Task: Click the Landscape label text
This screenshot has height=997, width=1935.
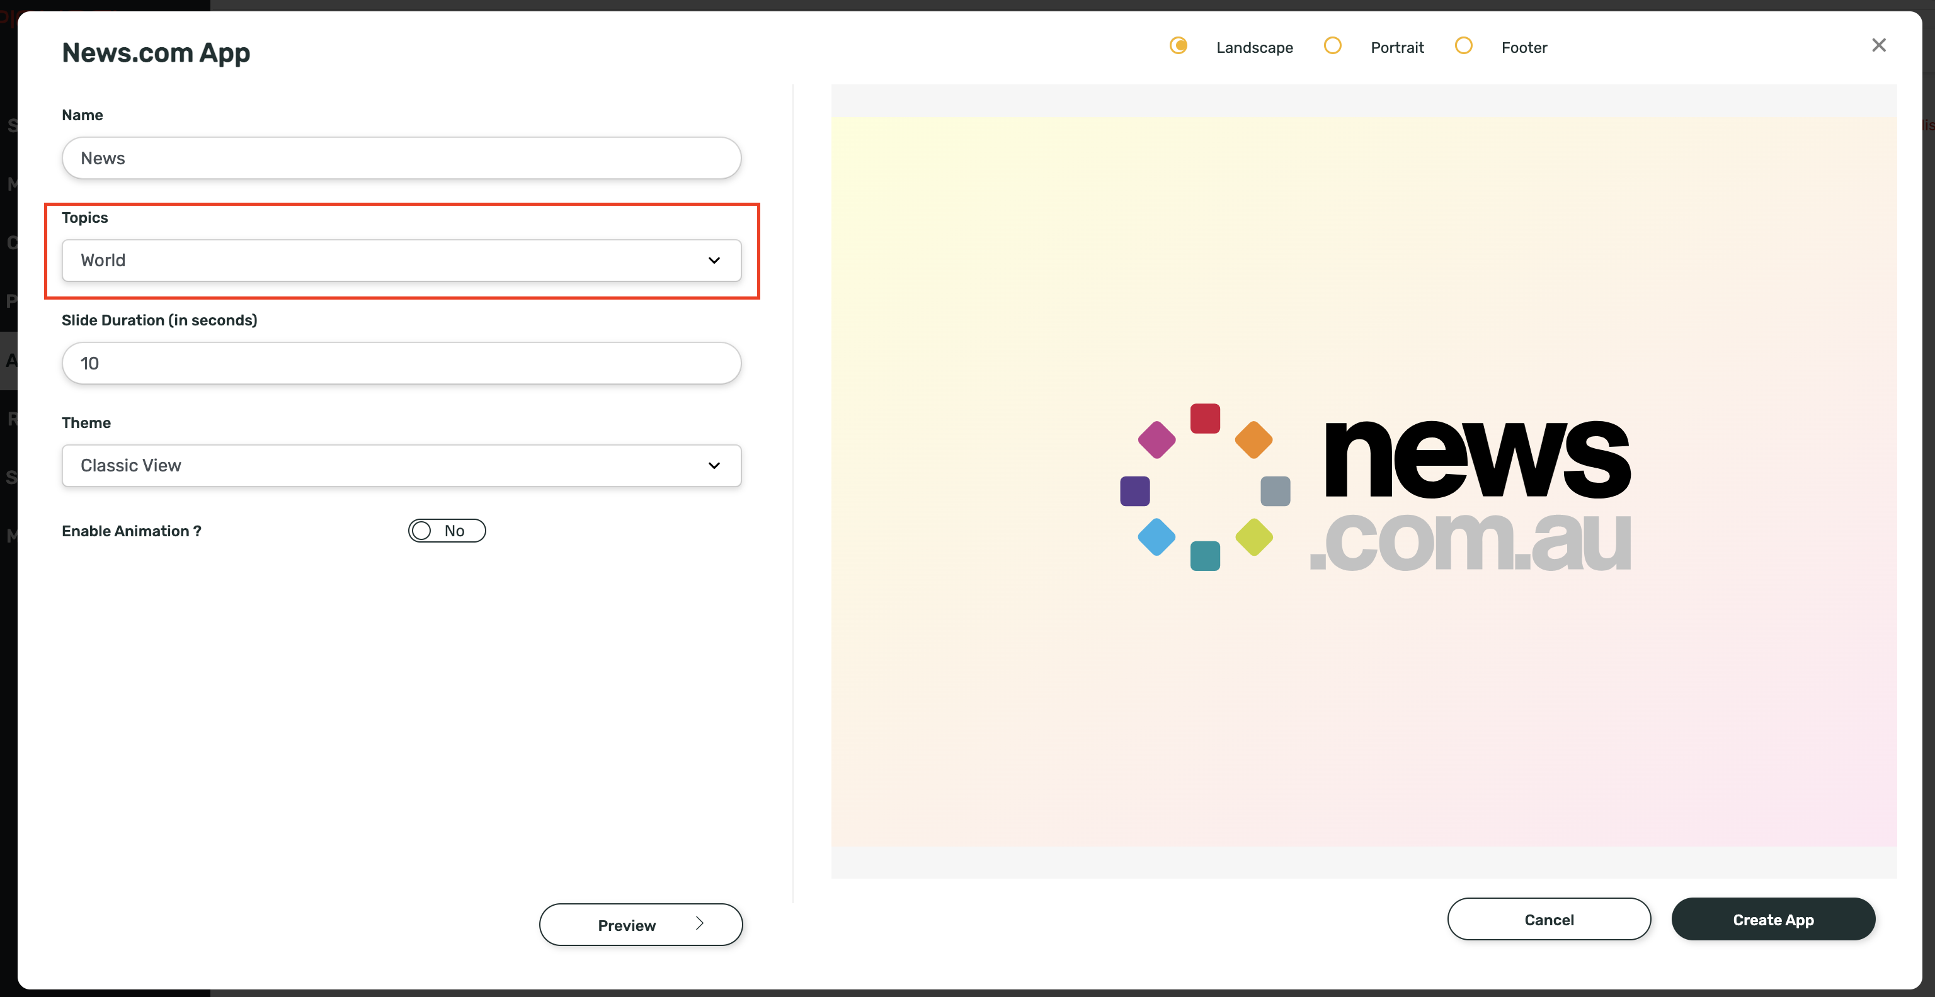Action: click(1255, 47)
